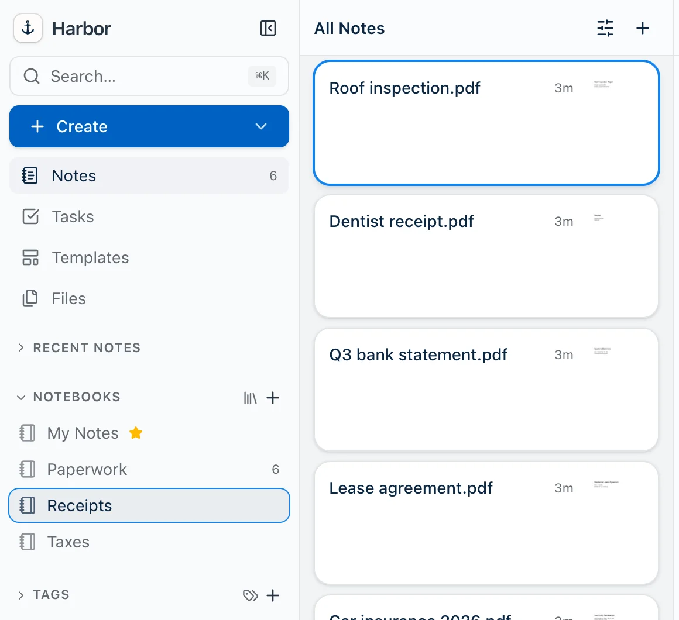Open the Lease agreement.pdf note

(486, 523)
